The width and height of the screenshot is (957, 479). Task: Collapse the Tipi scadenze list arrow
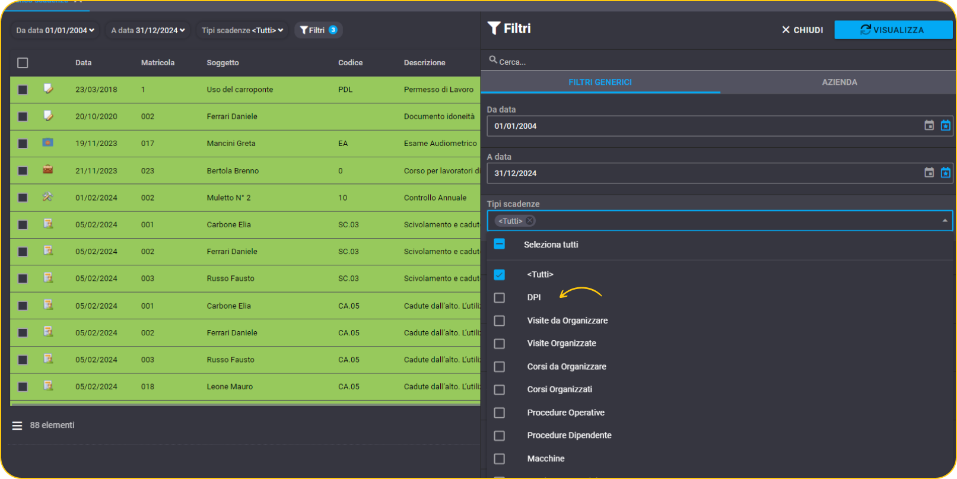point(945,221)
